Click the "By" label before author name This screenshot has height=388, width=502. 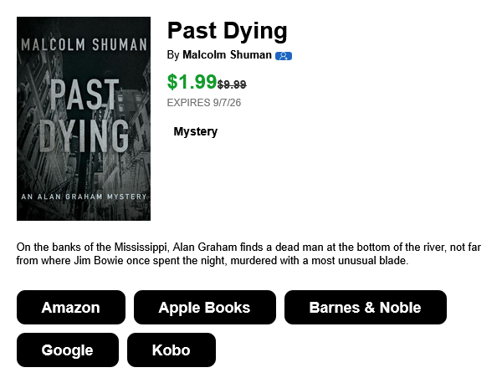pos(173,55)
